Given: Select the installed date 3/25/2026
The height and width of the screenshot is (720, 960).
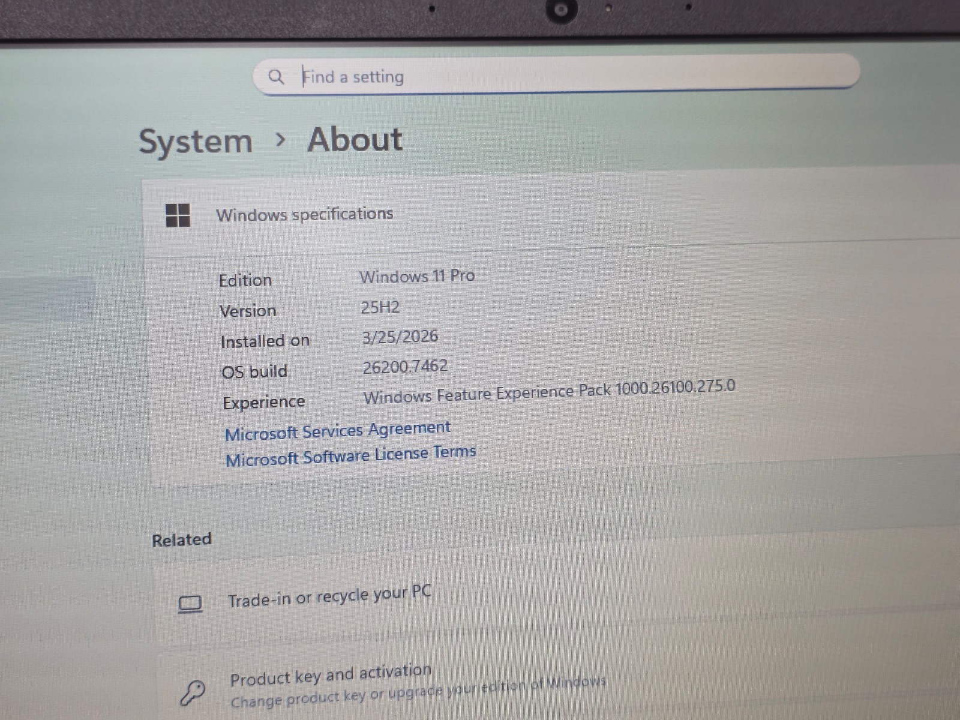Looking at the screenshot, I should click(400, 337).
